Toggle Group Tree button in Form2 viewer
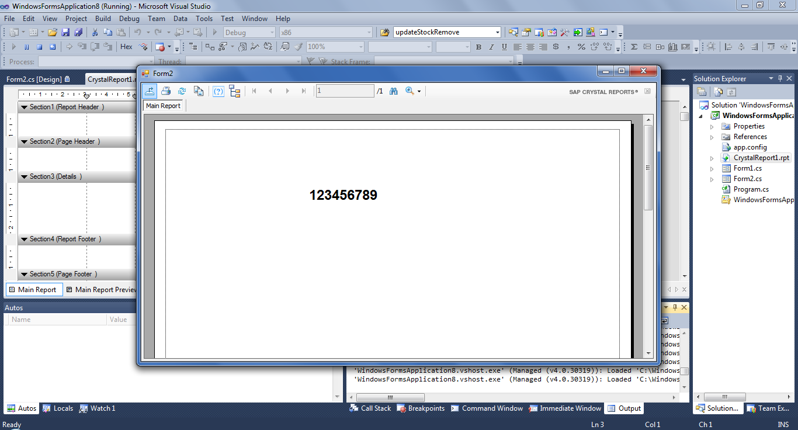This screenshot has width=798, height=430. coord(235,91)
